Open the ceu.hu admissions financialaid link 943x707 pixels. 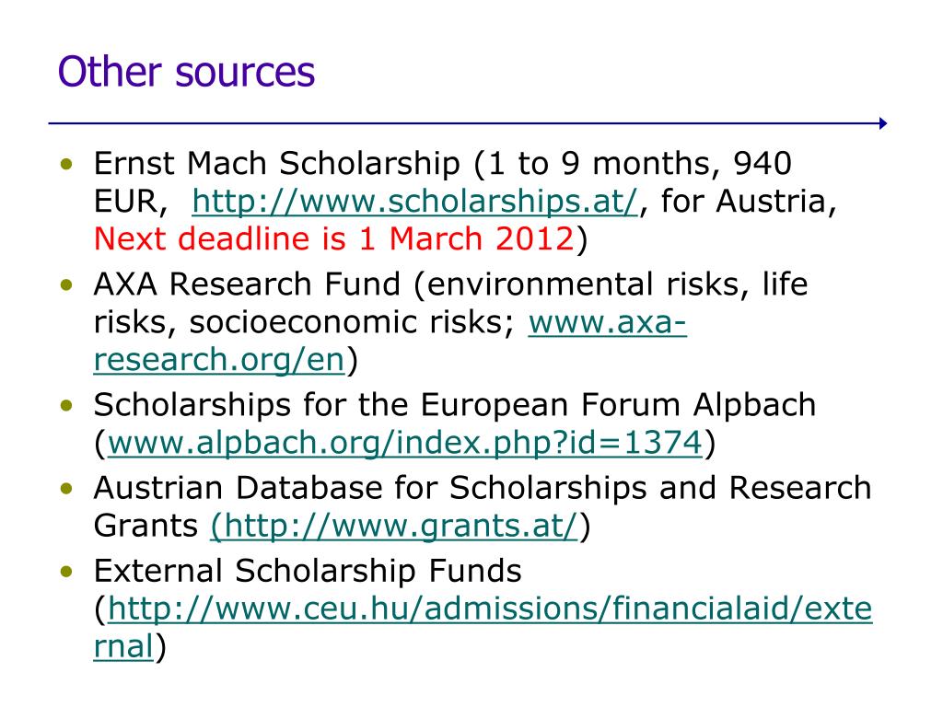(490, 608)
